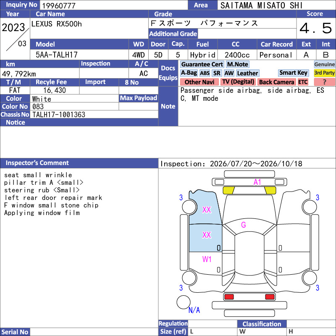Toggle the TV (Degital) indicator
Screen dimensions: 336x336
pyautogui.click(x=238, y=82)
